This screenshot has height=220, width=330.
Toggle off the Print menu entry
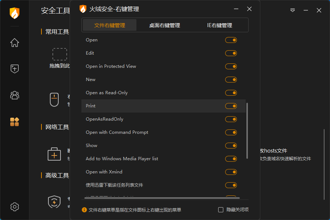231,106
